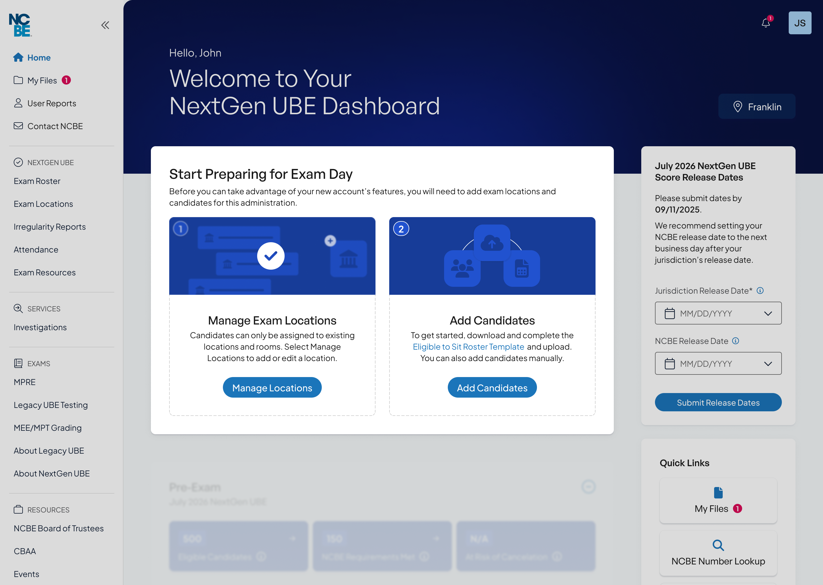Open NCBE Board of Trustees

coord(59,528)
